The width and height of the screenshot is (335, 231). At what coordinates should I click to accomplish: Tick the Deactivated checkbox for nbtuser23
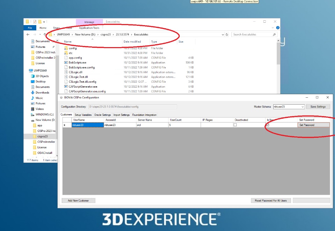point(235,125)
